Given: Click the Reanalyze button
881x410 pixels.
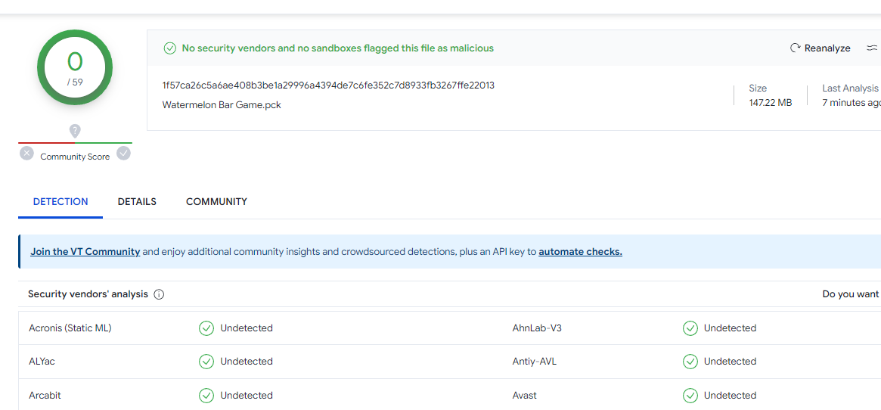Looking at the screenshot, I should [x=821, y=48].
